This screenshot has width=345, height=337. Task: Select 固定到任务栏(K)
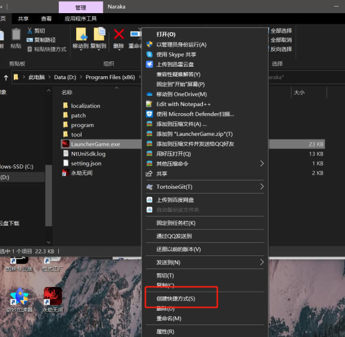(205, 223)
